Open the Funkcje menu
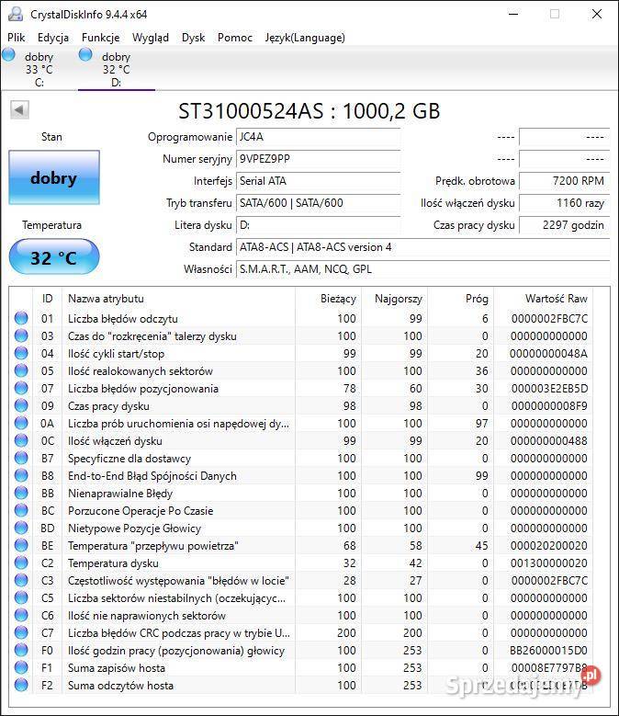 click(100, 38)
